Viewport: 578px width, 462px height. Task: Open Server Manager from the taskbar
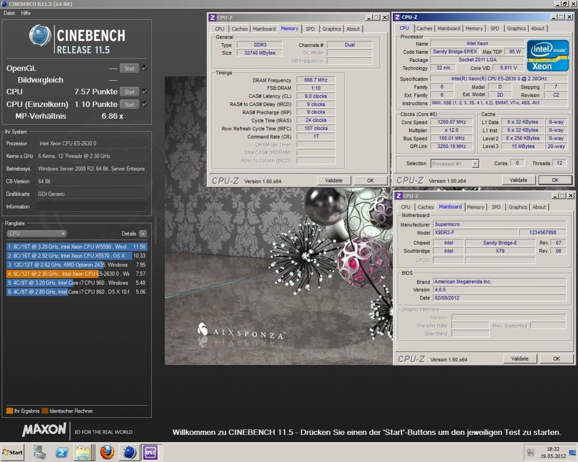click(40, 452)
